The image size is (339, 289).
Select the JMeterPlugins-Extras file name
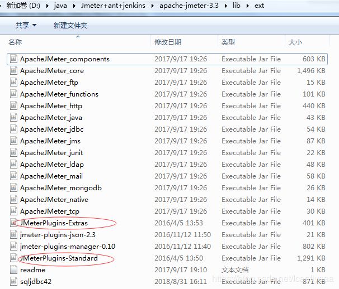pyautogui.click(x=54, y=223)
